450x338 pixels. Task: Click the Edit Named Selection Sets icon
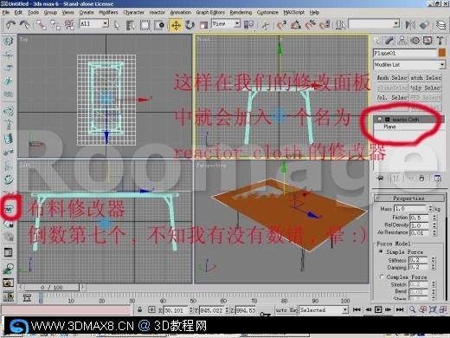(x=341, y=25)
